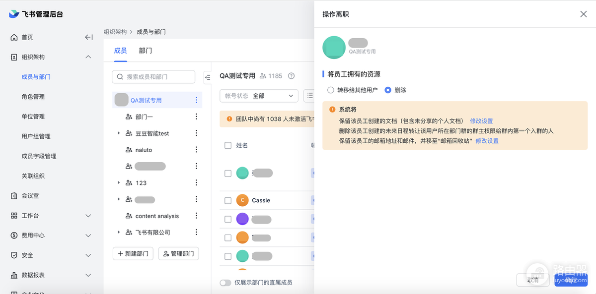Switch to the 部门 tab
596x294 pixels.
(146, 51)
